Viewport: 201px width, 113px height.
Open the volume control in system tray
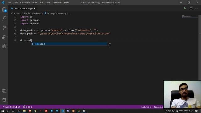pos(170,111)
